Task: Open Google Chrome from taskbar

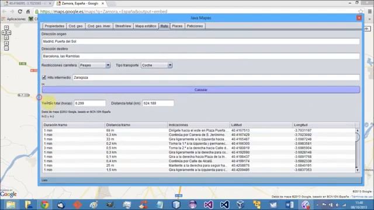Action: coord(44,205)
